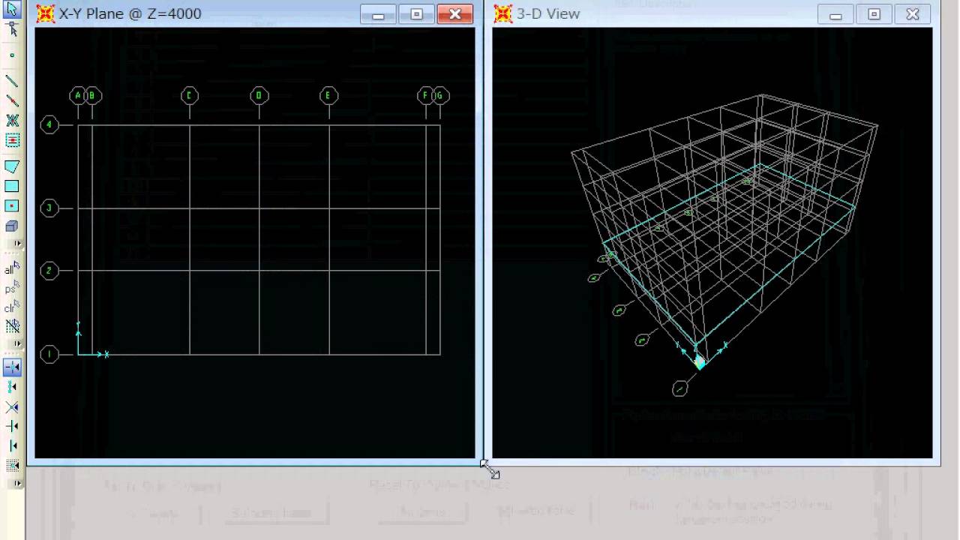Click the 'ps' Previous Selection tool
The image size is (960, 540).
(x=12, y=288)
